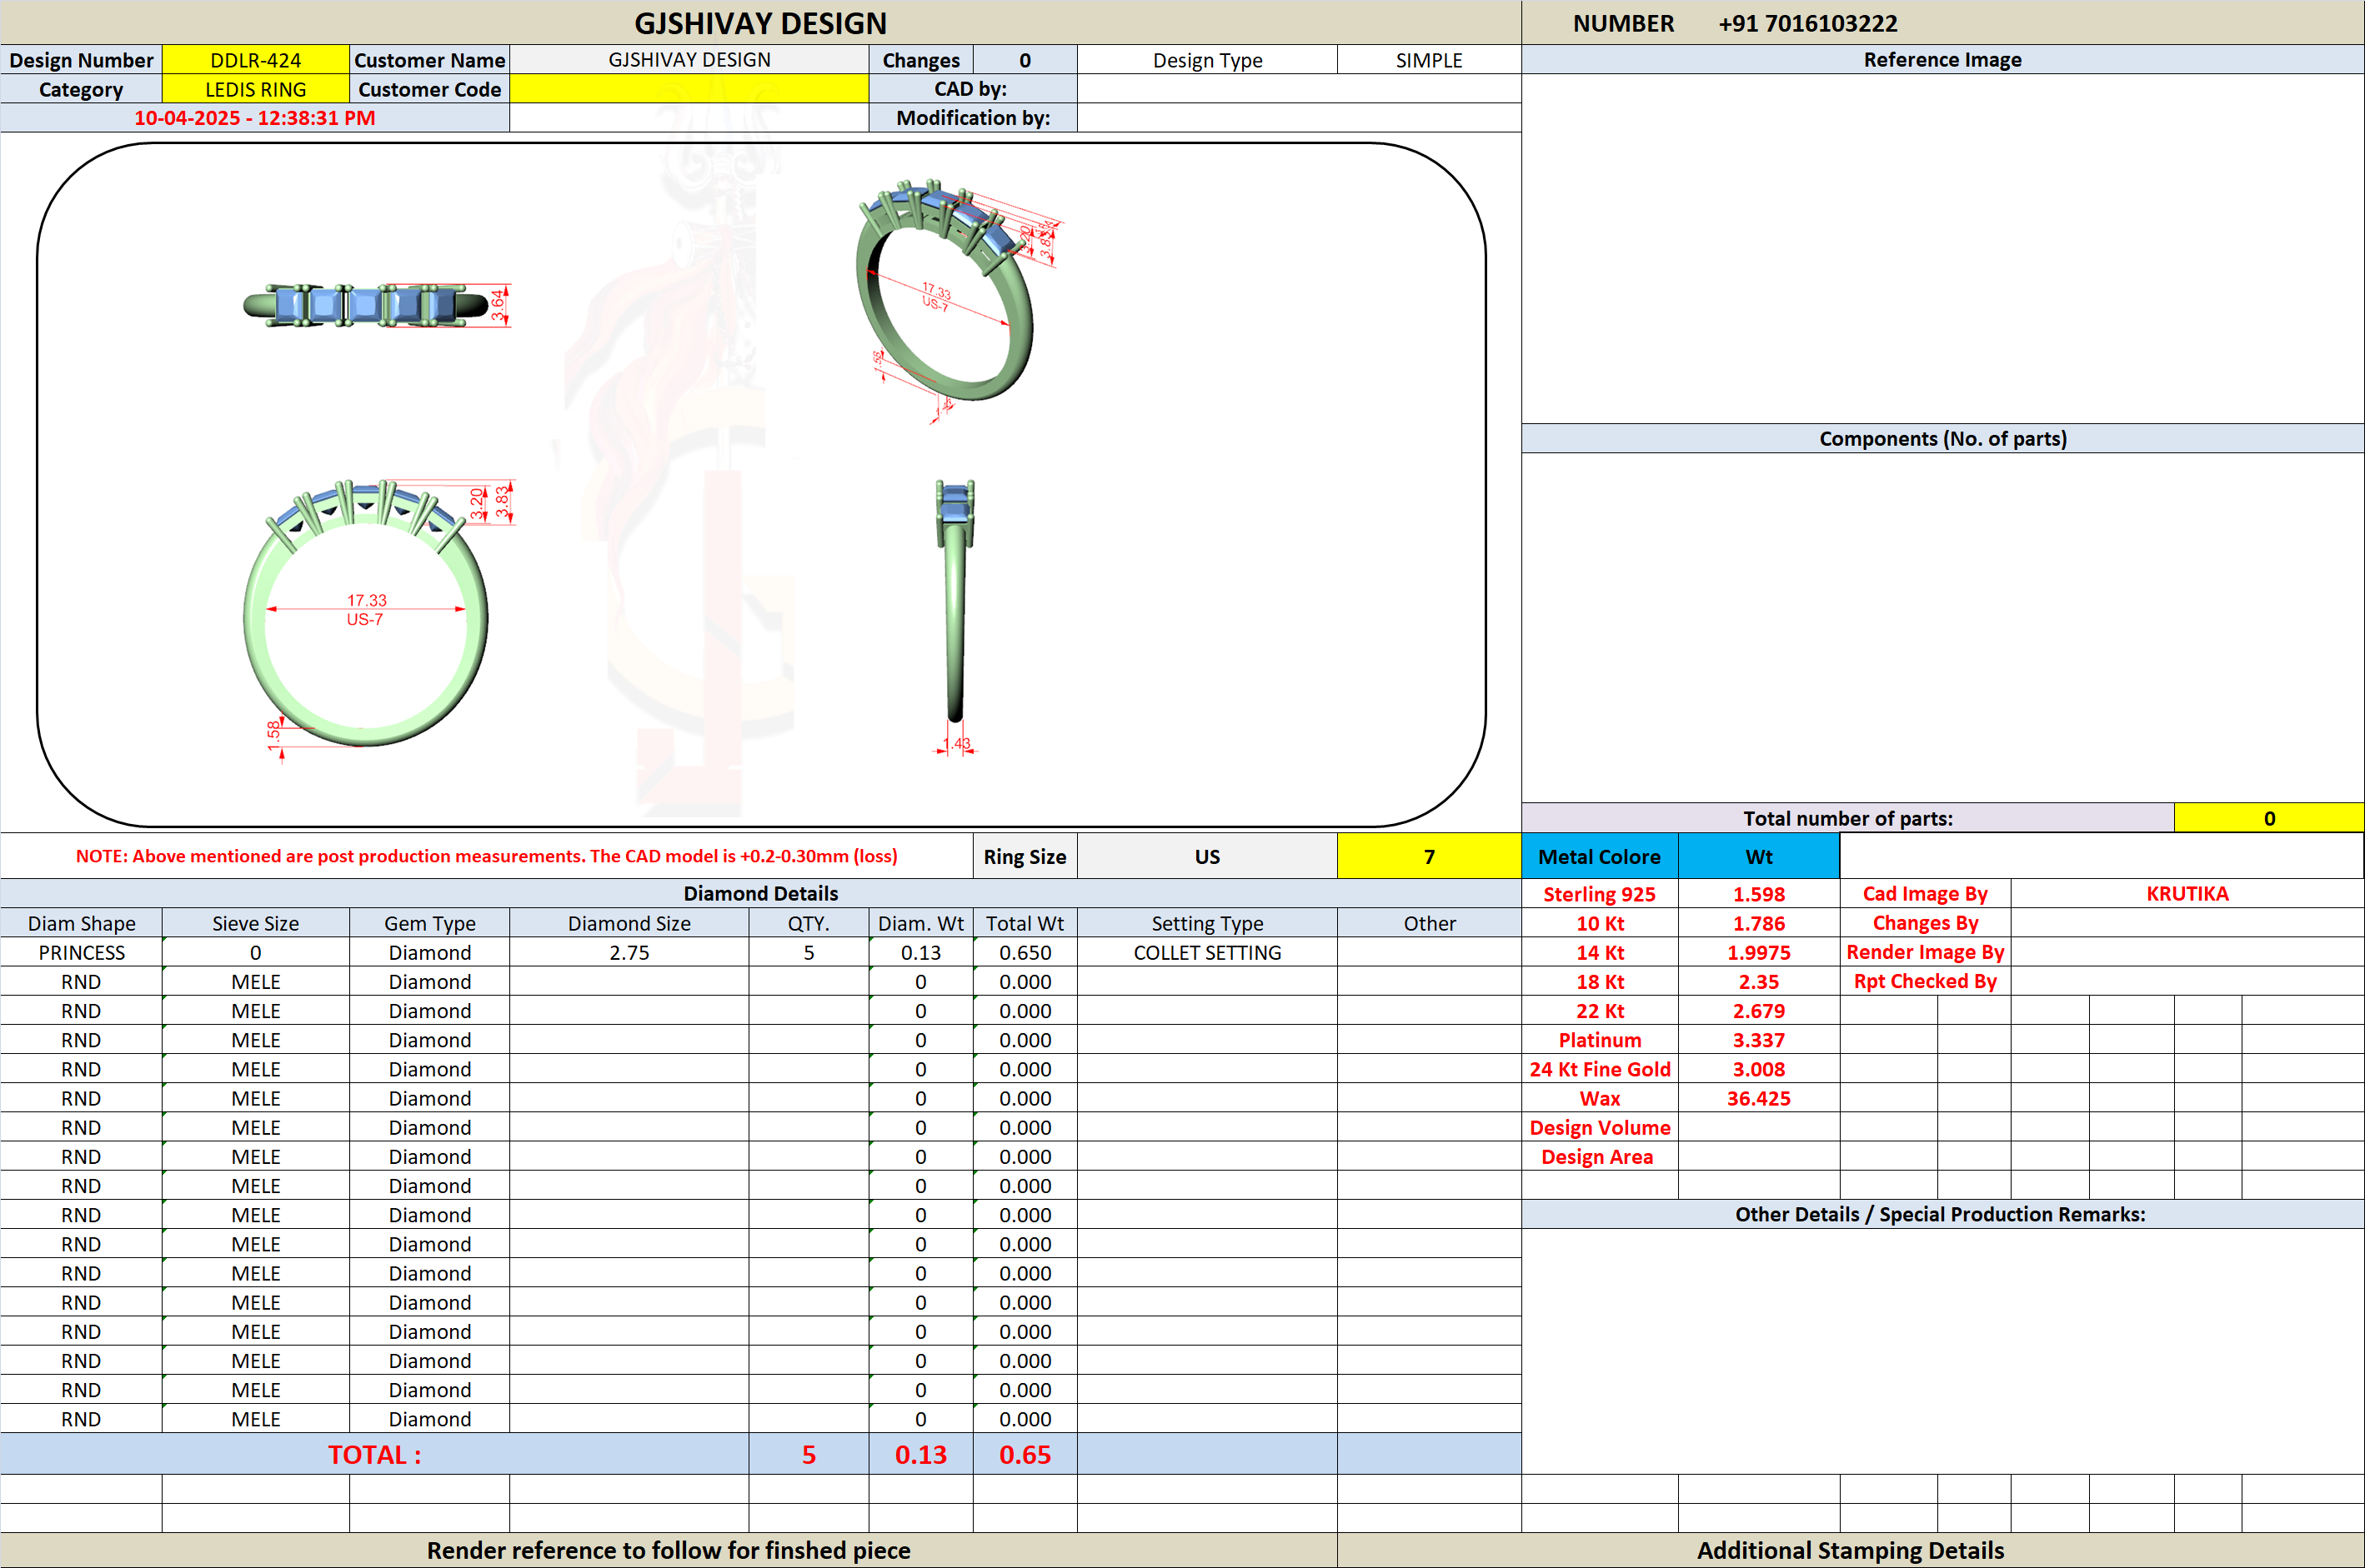2365x1568 pixels.
Task: Select the COLLET SETTING cell
Action: 1208,952
